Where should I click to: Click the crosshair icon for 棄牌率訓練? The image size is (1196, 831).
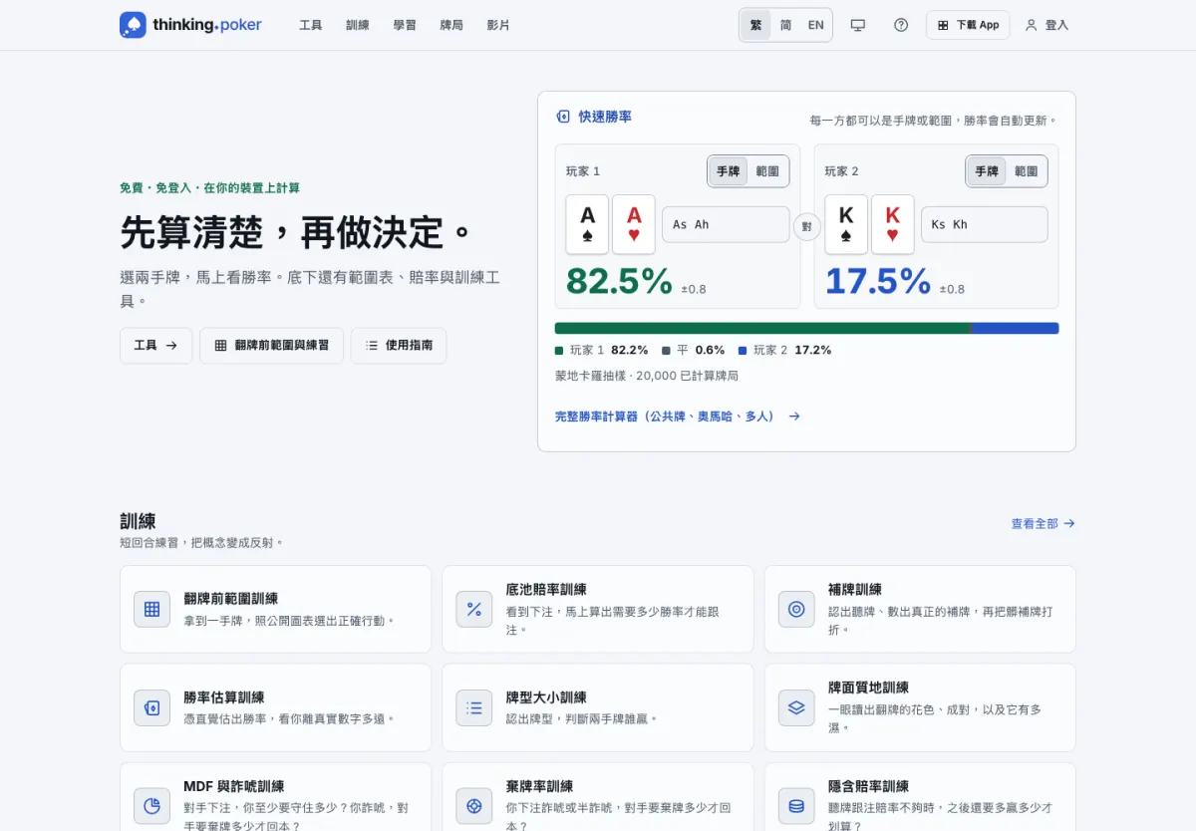pyautogui.click(x=474, y=806)
